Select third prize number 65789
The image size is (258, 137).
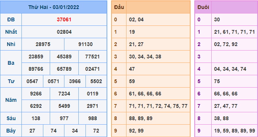click(64, 69)
